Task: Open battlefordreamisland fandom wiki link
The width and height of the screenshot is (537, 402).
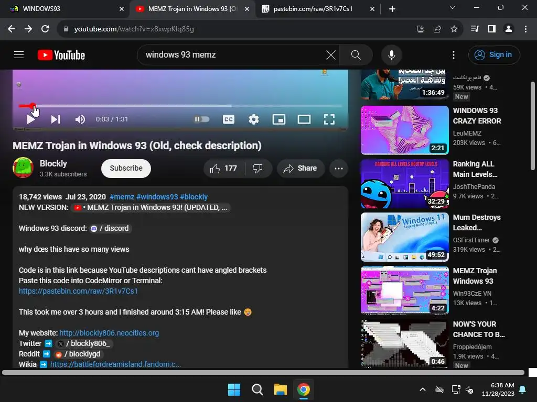Action: point(115,364)
